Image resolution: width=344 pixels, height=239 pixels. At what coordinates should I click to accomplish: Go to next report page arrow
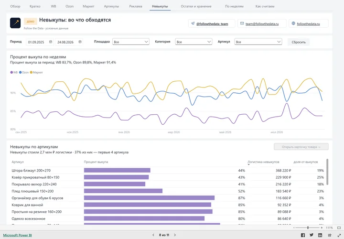point(175,235)
